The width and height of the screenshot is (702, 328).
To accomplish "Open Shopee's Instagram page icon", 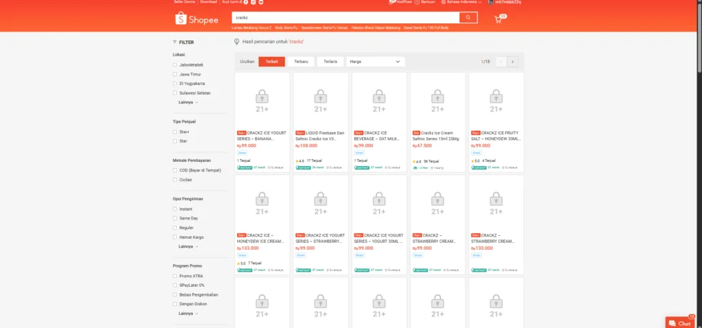I will (254, 2).
